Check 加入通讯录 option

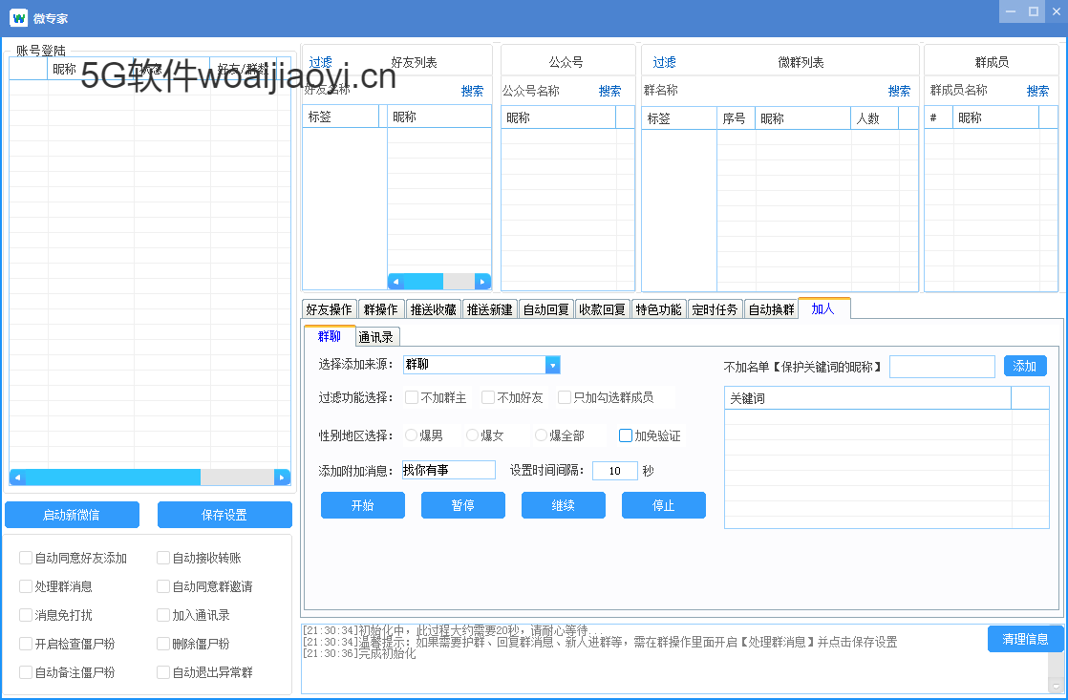[x=163, y=615]
